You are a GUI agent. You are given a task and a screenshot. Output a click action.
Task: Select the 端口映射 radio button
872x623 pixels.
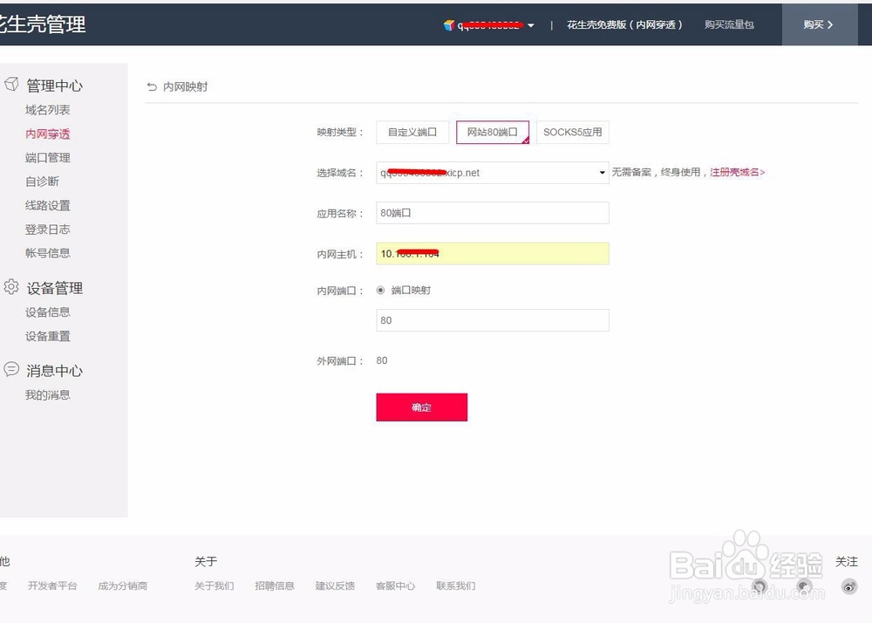click(x=380, y=290)
